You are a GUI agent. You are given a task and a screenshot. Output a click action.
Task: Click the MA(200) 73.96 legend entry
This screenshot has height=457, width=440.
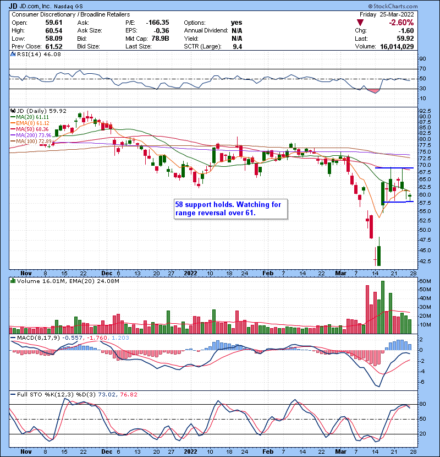click(31, 135)
